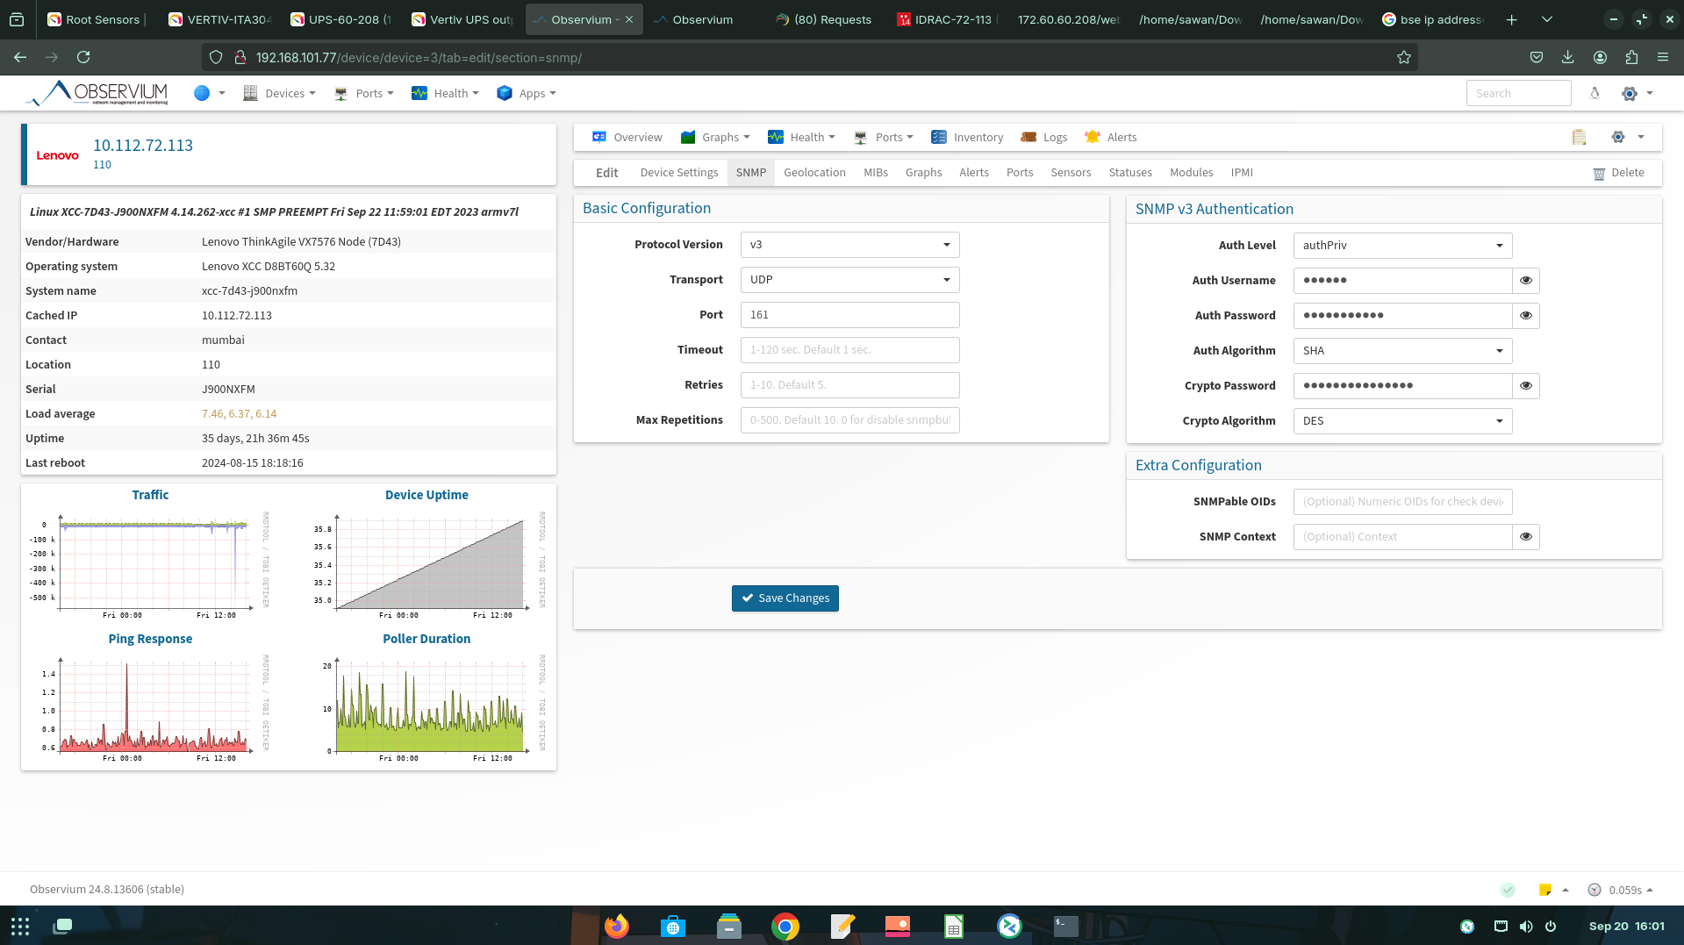Image resolution: width=1684 pixels, height=945 pixels.
Task: Click the green status check icon in footer
Action: click(x=1508, y=890)
